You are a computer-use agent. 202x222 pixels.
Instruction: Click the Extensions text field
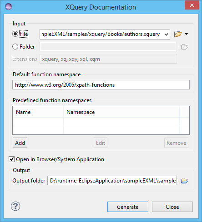coord(108,59)
